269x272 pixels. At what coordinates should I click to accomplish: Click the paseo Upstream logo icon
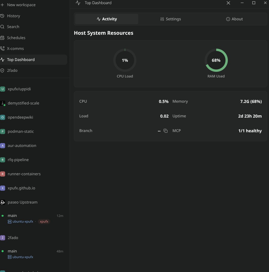[x=2, y=202]
